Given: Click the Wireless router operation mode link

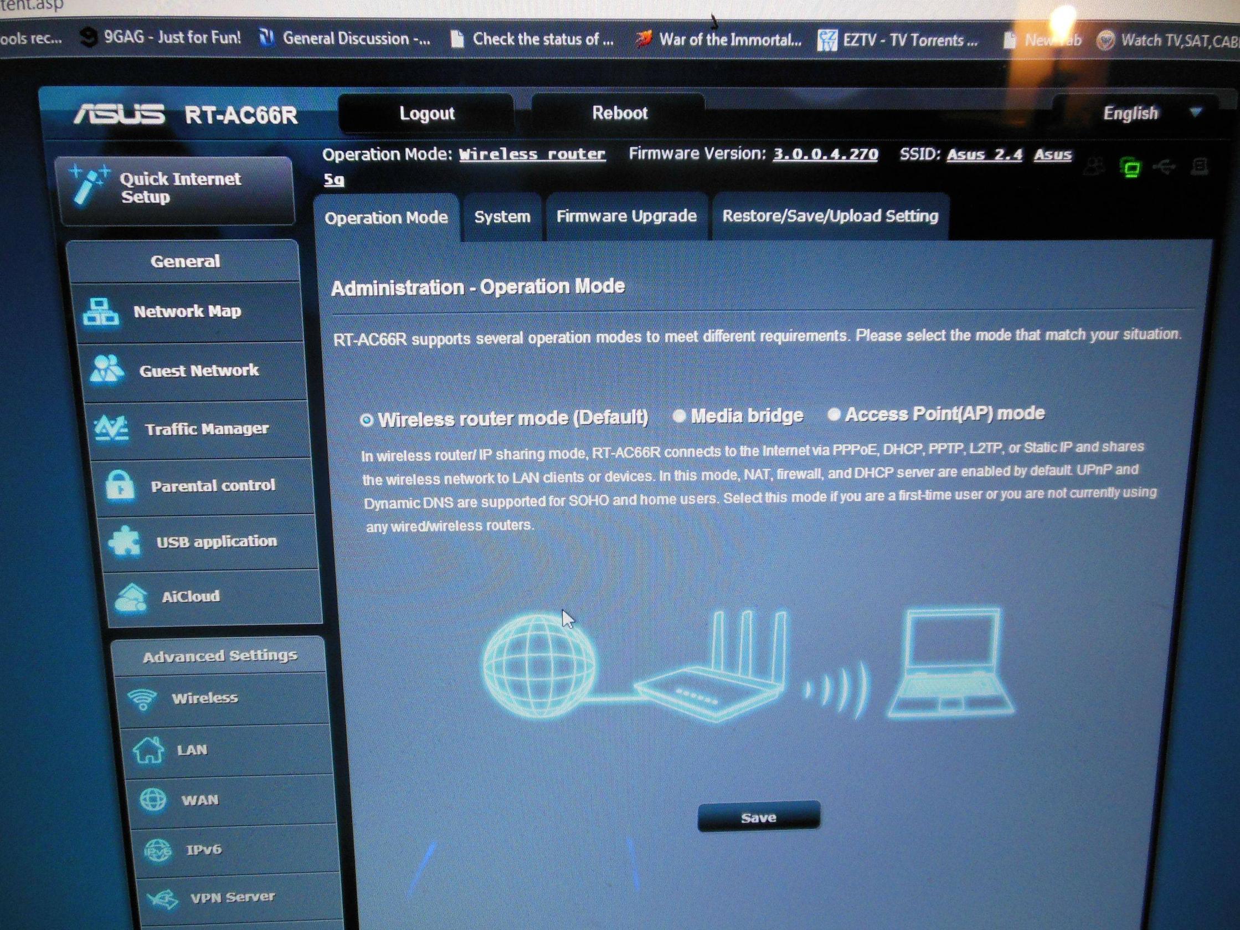Looking at the screenshot, I should coord(532,154).
